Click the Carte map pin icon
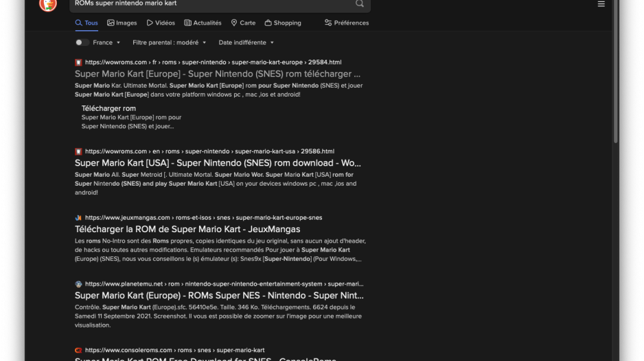 233,23
